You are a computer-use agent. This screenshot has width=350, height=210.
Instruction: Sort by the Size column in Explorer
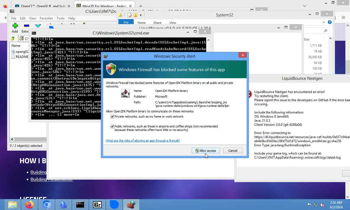pos(307,39)
